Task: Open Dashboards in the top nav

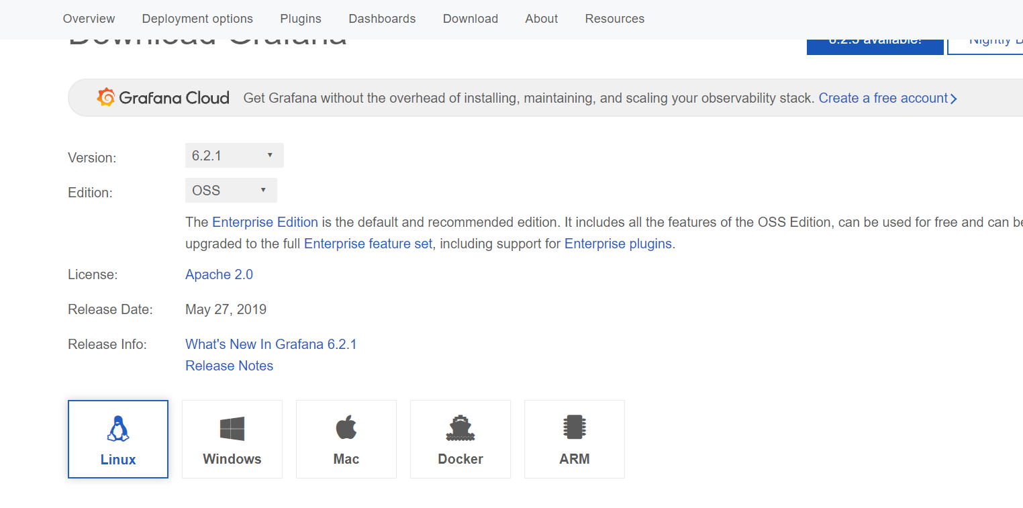Action: [382, 19]
